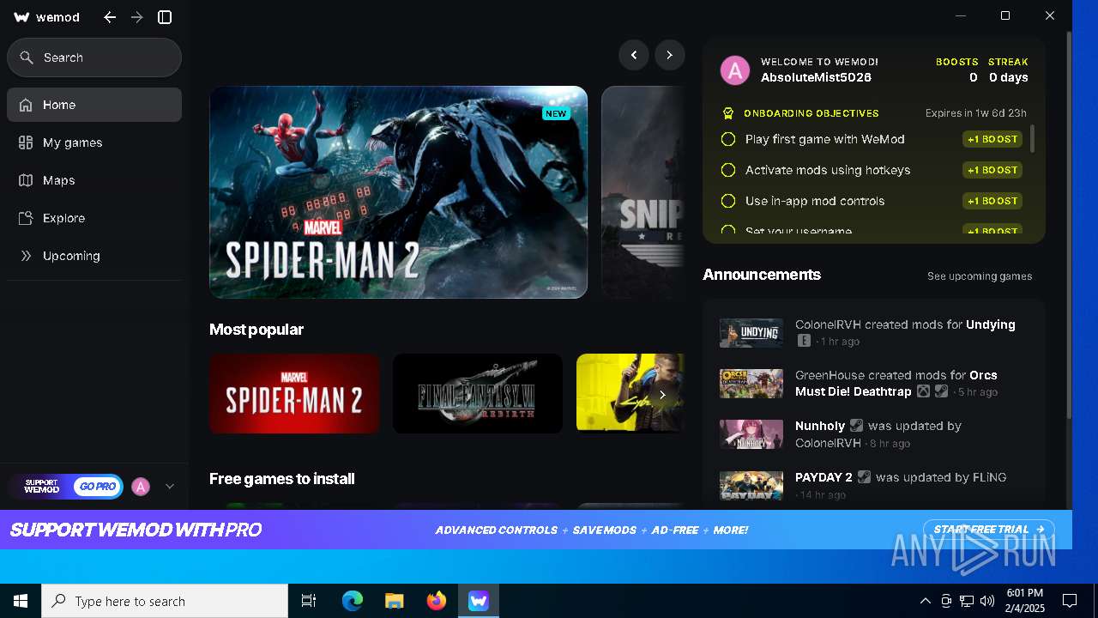
Task: Click the profile avatar in welcome panel
Action: (x=735, y=70)
